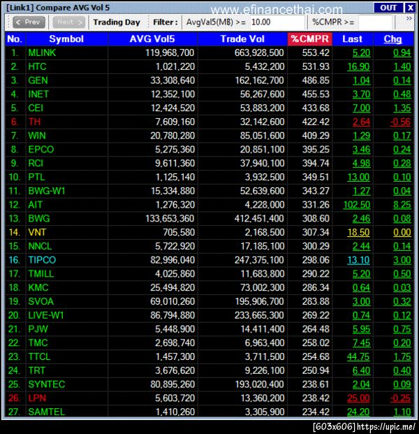Viewport: 419px width, 434px height.
Task: Click BWG AVG Vol5 value 133,653,360
Action: pyautogui.click(x=170, y=219)
